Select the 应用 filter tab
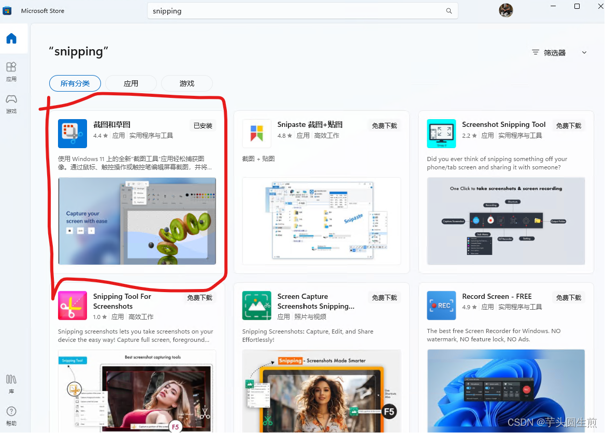Screen dimensions: 605x433 (x=131, y=83)
